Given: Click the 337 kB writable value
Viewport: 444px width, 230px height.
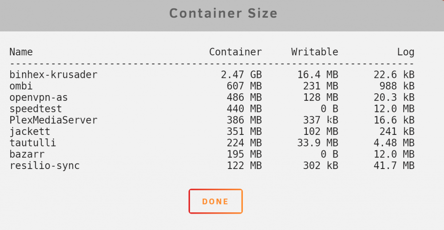Looking at the screenshot, I should coord(321,120).
